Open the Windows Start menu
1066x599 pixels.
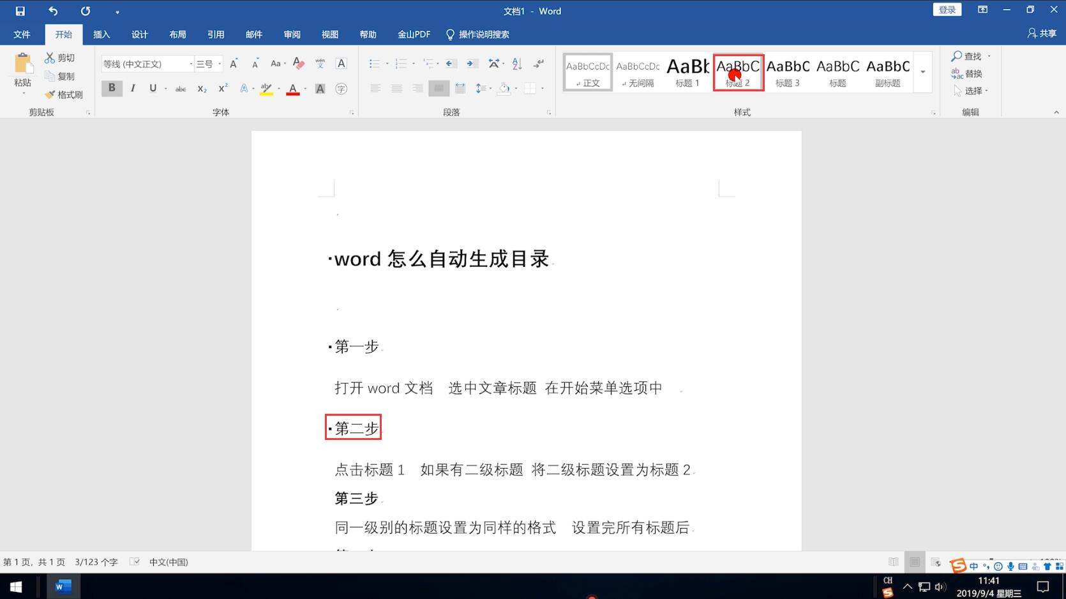pyautogui.click(x=16, y=586)
